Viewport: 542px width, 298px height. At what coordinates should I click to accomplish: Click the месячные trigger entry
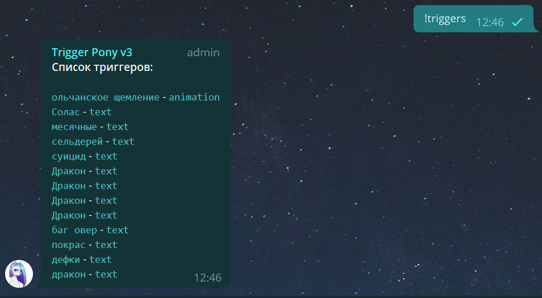[x=74, y=127]
